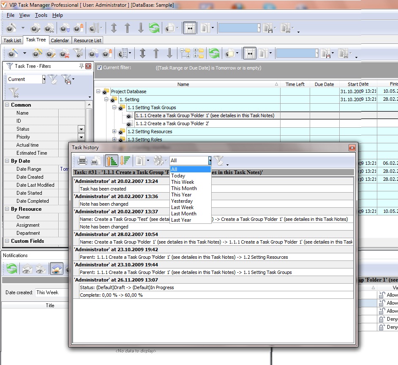398x365 pixels.
Task: Click the Name column header
Action: (x=183, y=84)
